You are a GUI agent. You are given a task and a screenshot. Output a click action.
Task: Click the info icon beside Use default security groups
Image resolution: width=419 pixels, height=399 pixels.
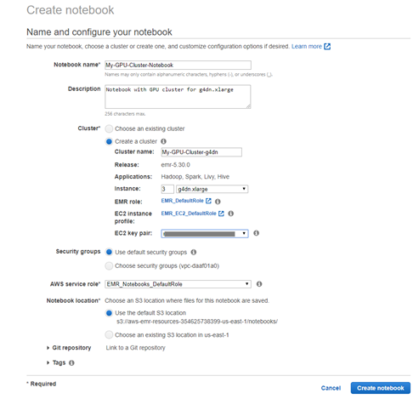pos(194,252)
